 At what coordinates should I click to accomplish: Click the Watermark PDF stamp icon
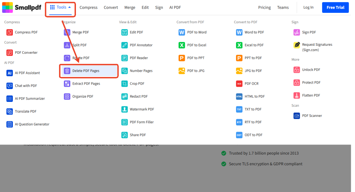(x=124, y=110)
